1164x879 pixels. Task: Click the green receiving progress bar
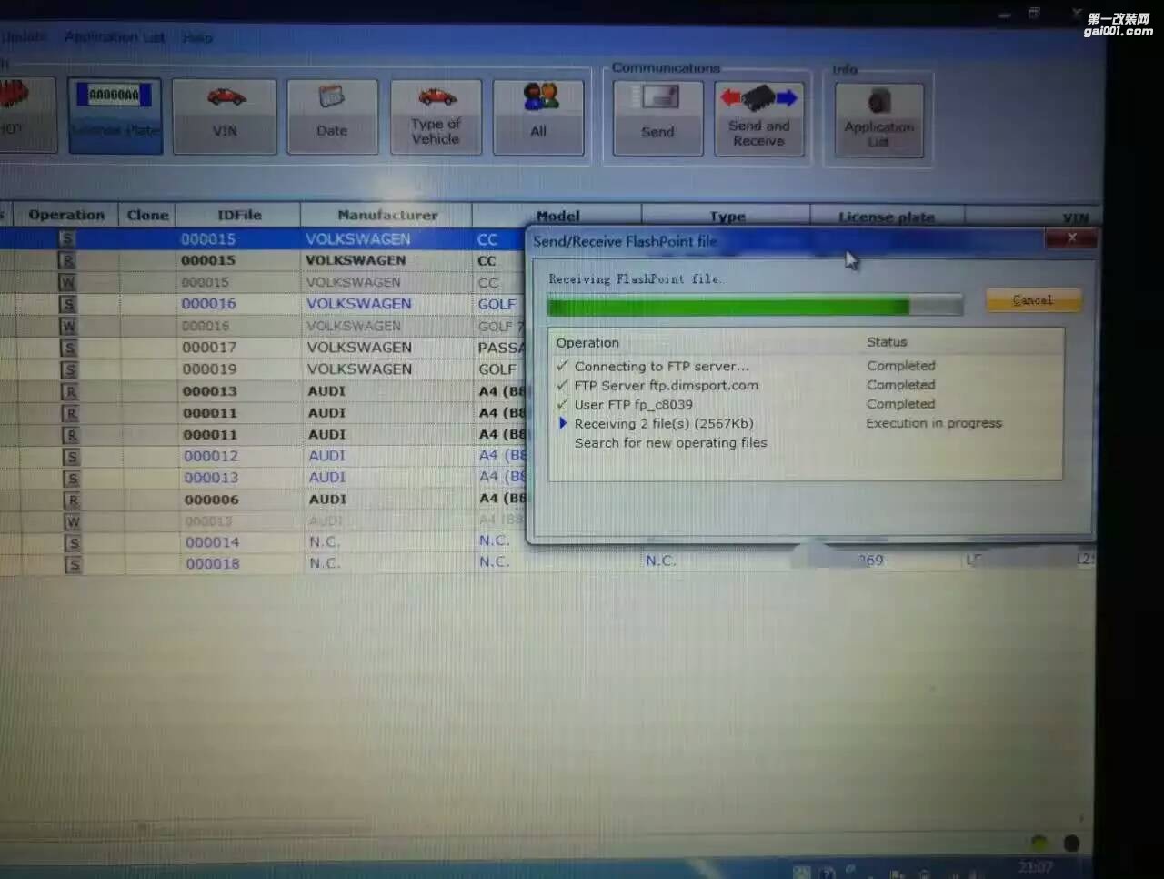coord(727,307)
